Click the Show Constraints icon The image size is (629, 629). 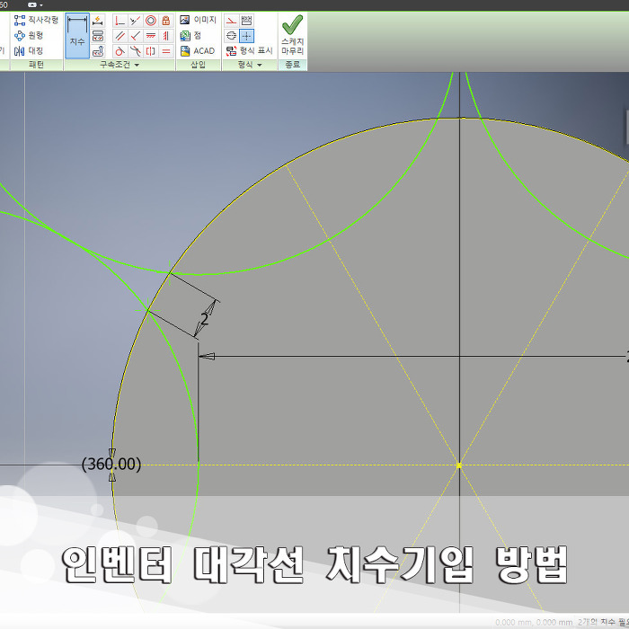tap(98, 36)
